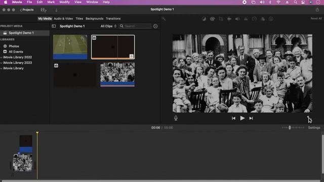Viewport: 324px width, 182px height.
Task: Open the volume adjustment tool
Action: (237, 19)
